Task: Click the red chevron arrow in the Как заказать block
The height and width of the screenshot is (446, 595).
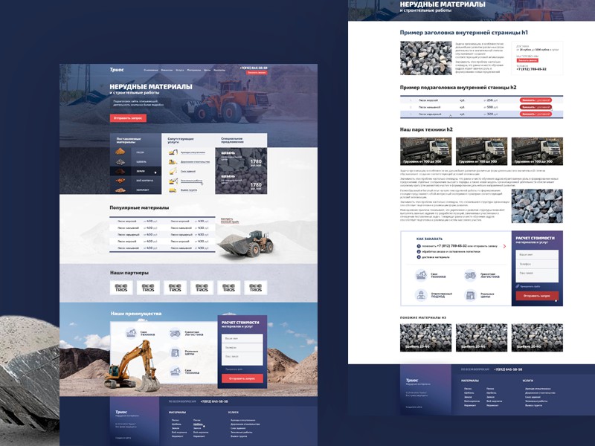Action: [504, 246]
